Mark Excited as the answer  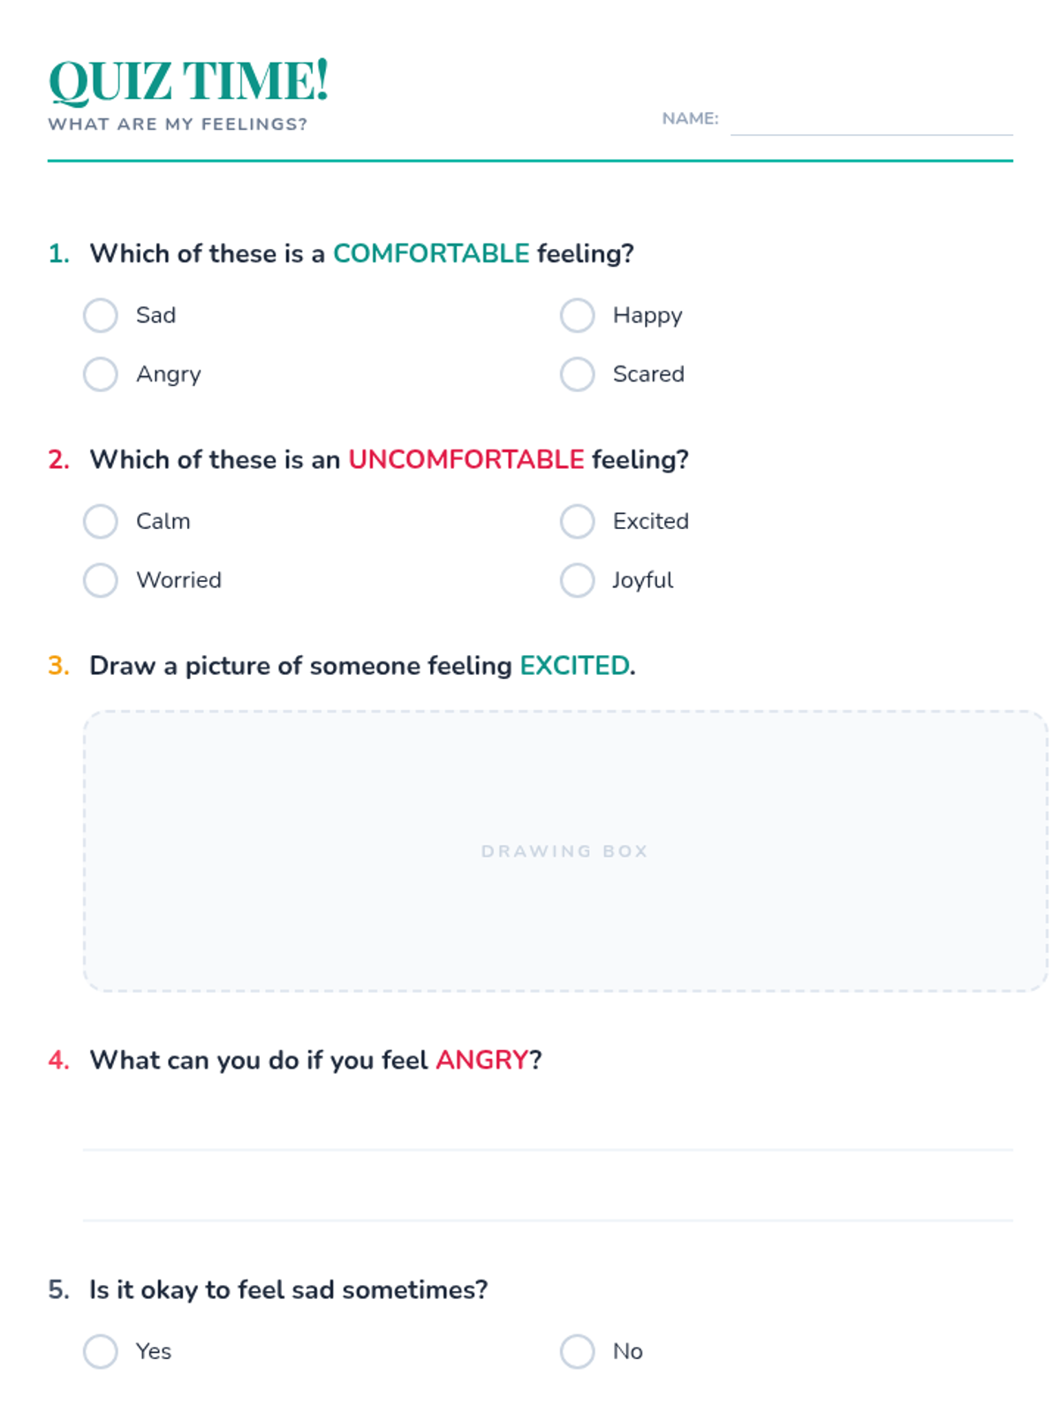[x=577, y=521]
